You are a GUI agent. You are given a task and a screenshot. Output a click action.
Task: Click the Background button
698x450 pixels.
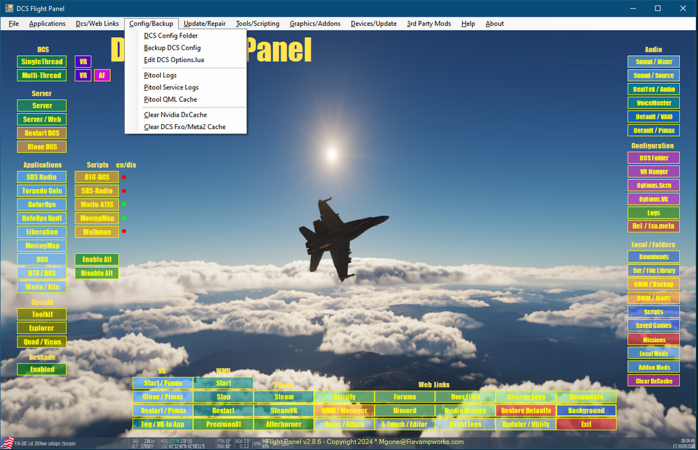point(586,411)
